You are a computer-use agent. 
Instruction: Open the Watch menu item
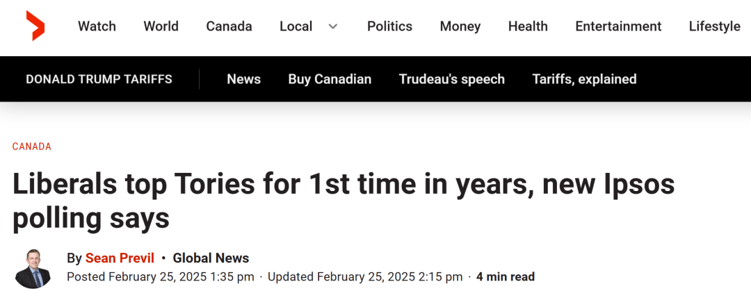97,26
